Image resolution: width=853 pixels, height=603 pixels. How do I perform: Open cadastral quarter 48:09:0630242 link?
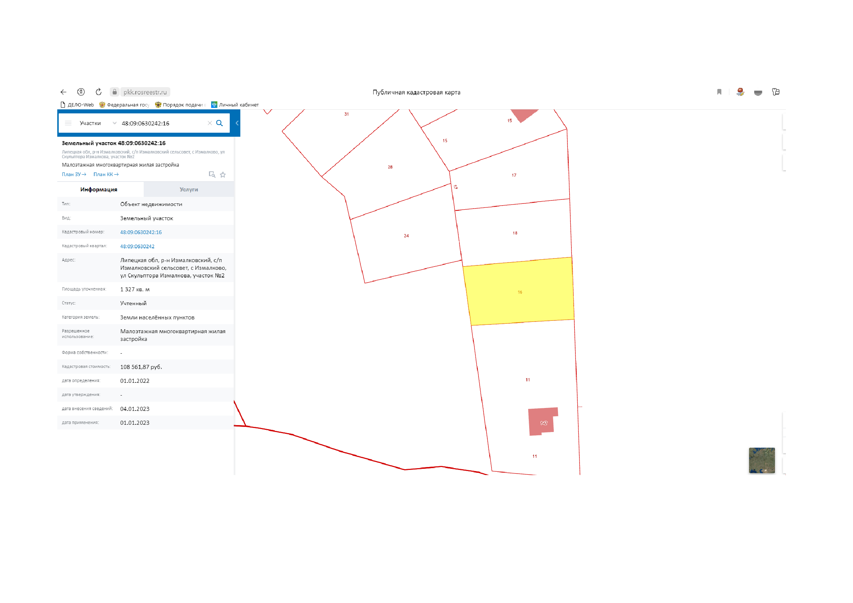click(137, 246)
